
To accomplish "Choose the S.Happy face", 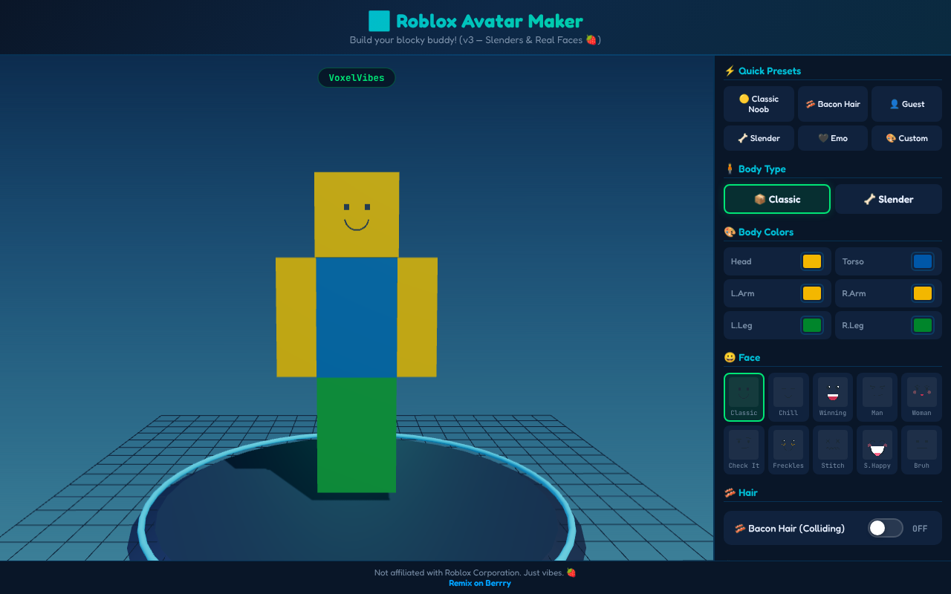I will point(877,449).
